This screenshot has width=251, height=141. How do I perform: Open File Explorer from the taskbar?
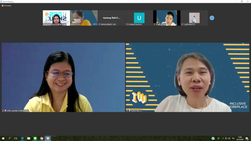click(x=29, y=138)
